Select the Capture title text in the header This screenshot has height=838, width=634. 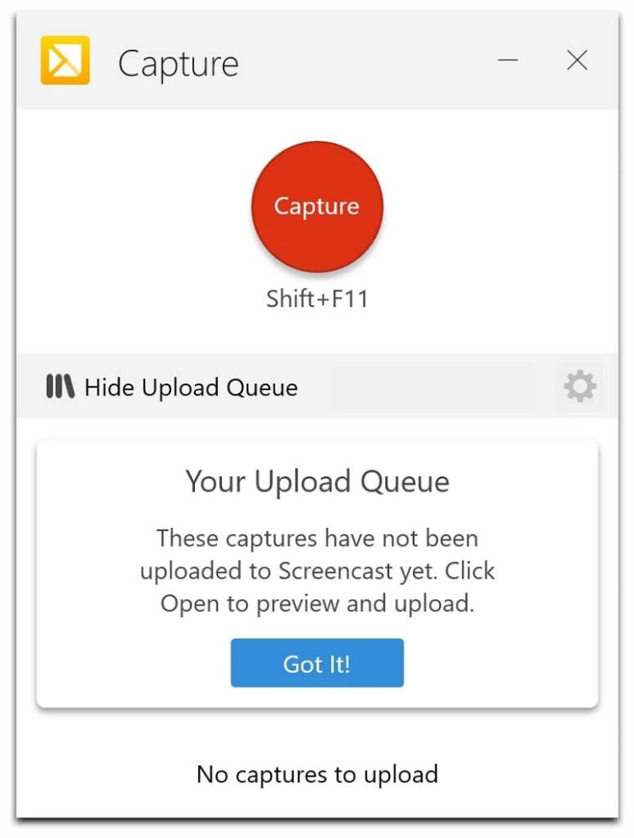(x=179, y=61)
